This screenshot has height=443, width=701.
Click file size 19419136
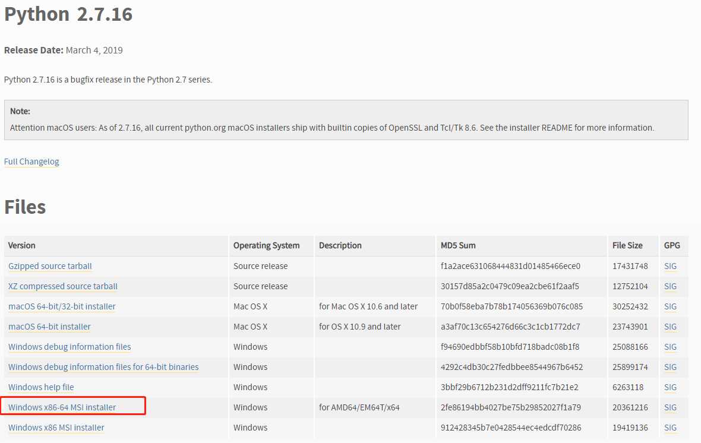point(630,428)
